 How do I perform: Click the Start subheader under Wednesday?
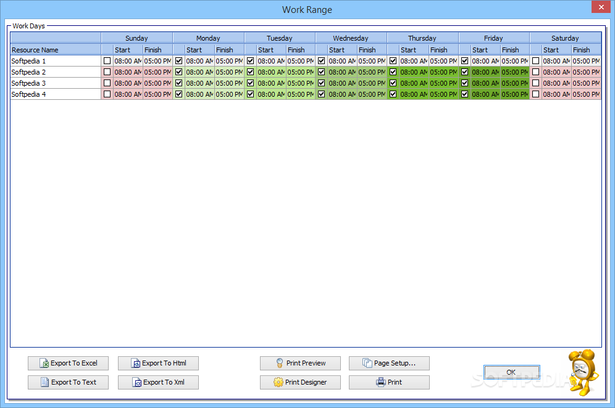(343, 50)
